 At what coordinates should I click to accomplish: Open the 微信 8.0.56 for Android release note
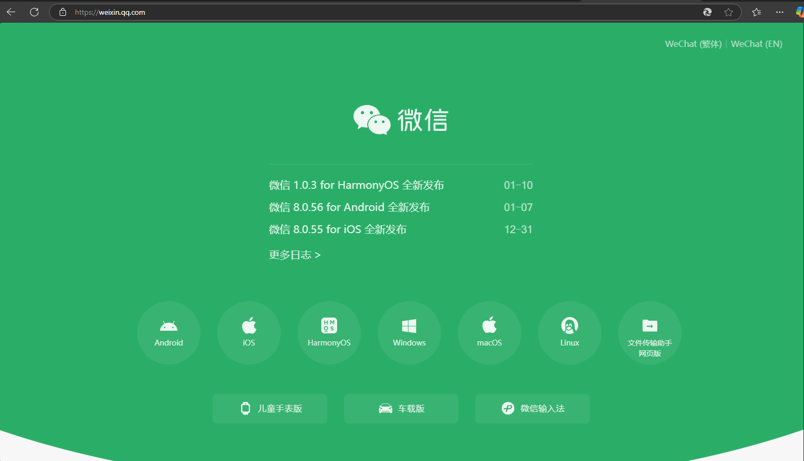[349, 207]
